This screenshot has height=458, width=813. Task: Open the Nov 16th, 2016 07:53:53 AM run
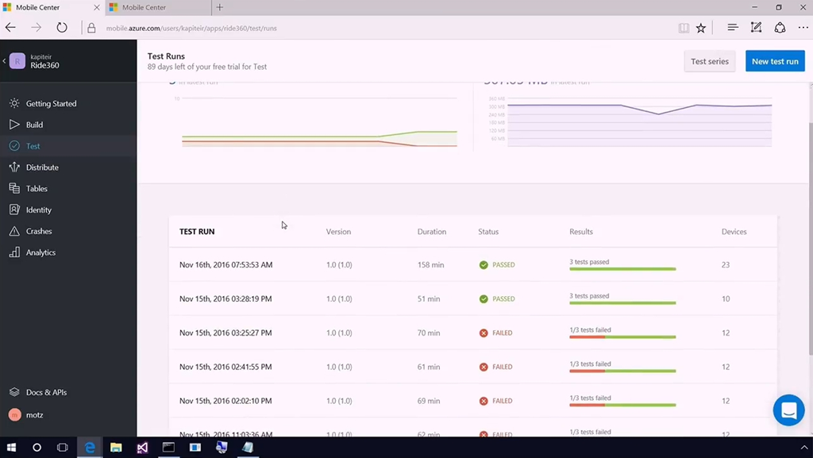tap(225, 265)
